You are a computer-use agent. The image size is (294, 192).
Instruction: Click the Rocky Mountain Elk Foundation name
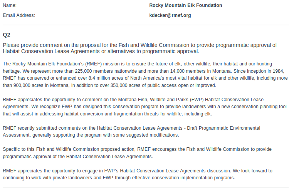coord(185,5)
